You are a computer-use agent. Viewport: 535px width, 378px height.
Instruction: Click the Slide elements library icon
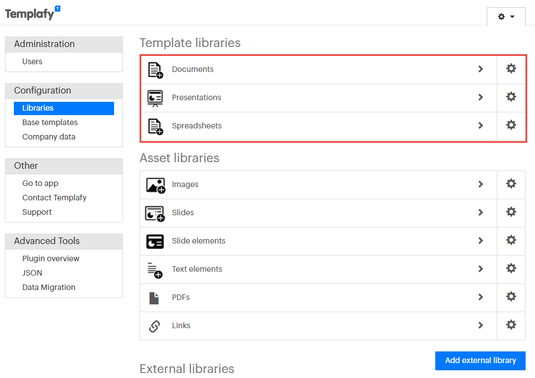(x=155, y=241)
